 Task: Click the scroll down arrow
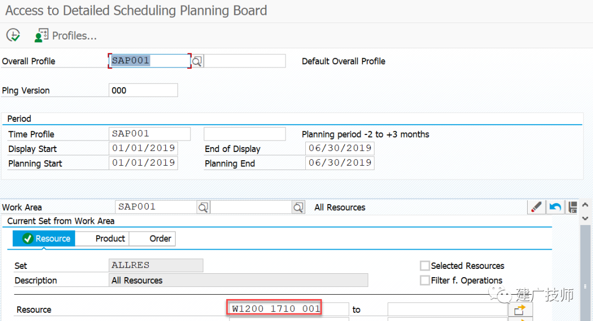tap(585, 218)
